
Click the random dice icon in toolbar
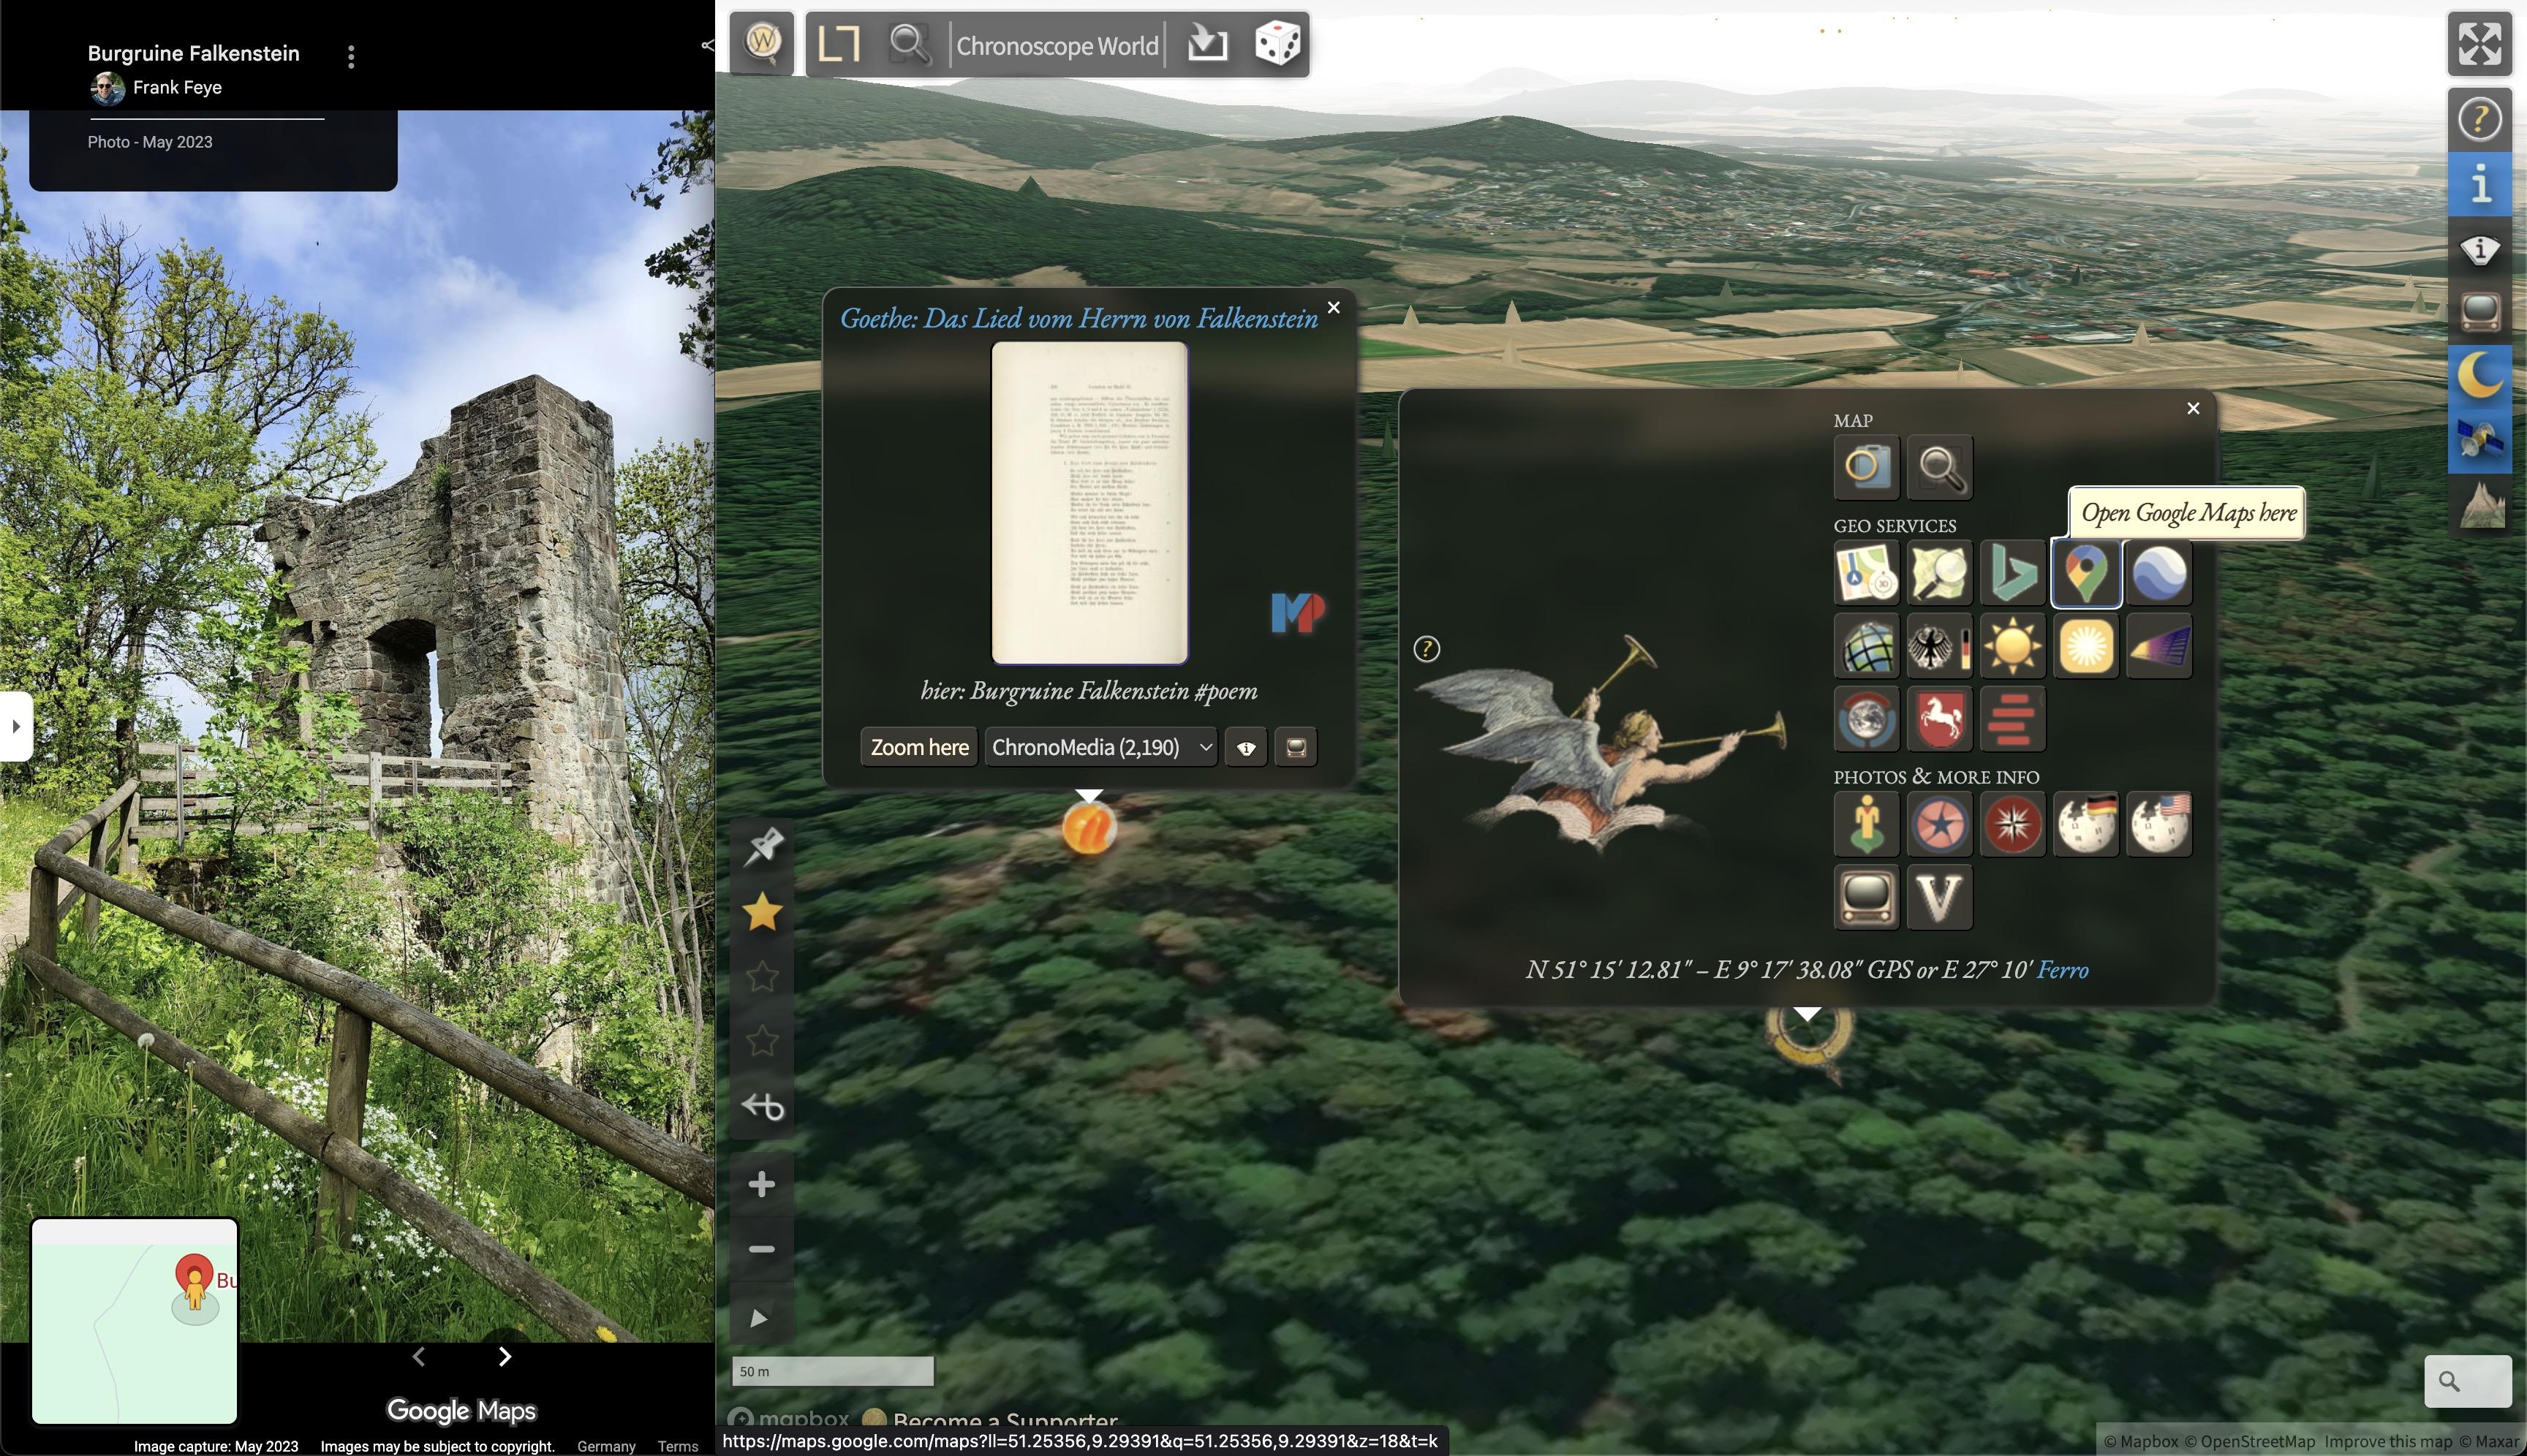click(1277, 44)
